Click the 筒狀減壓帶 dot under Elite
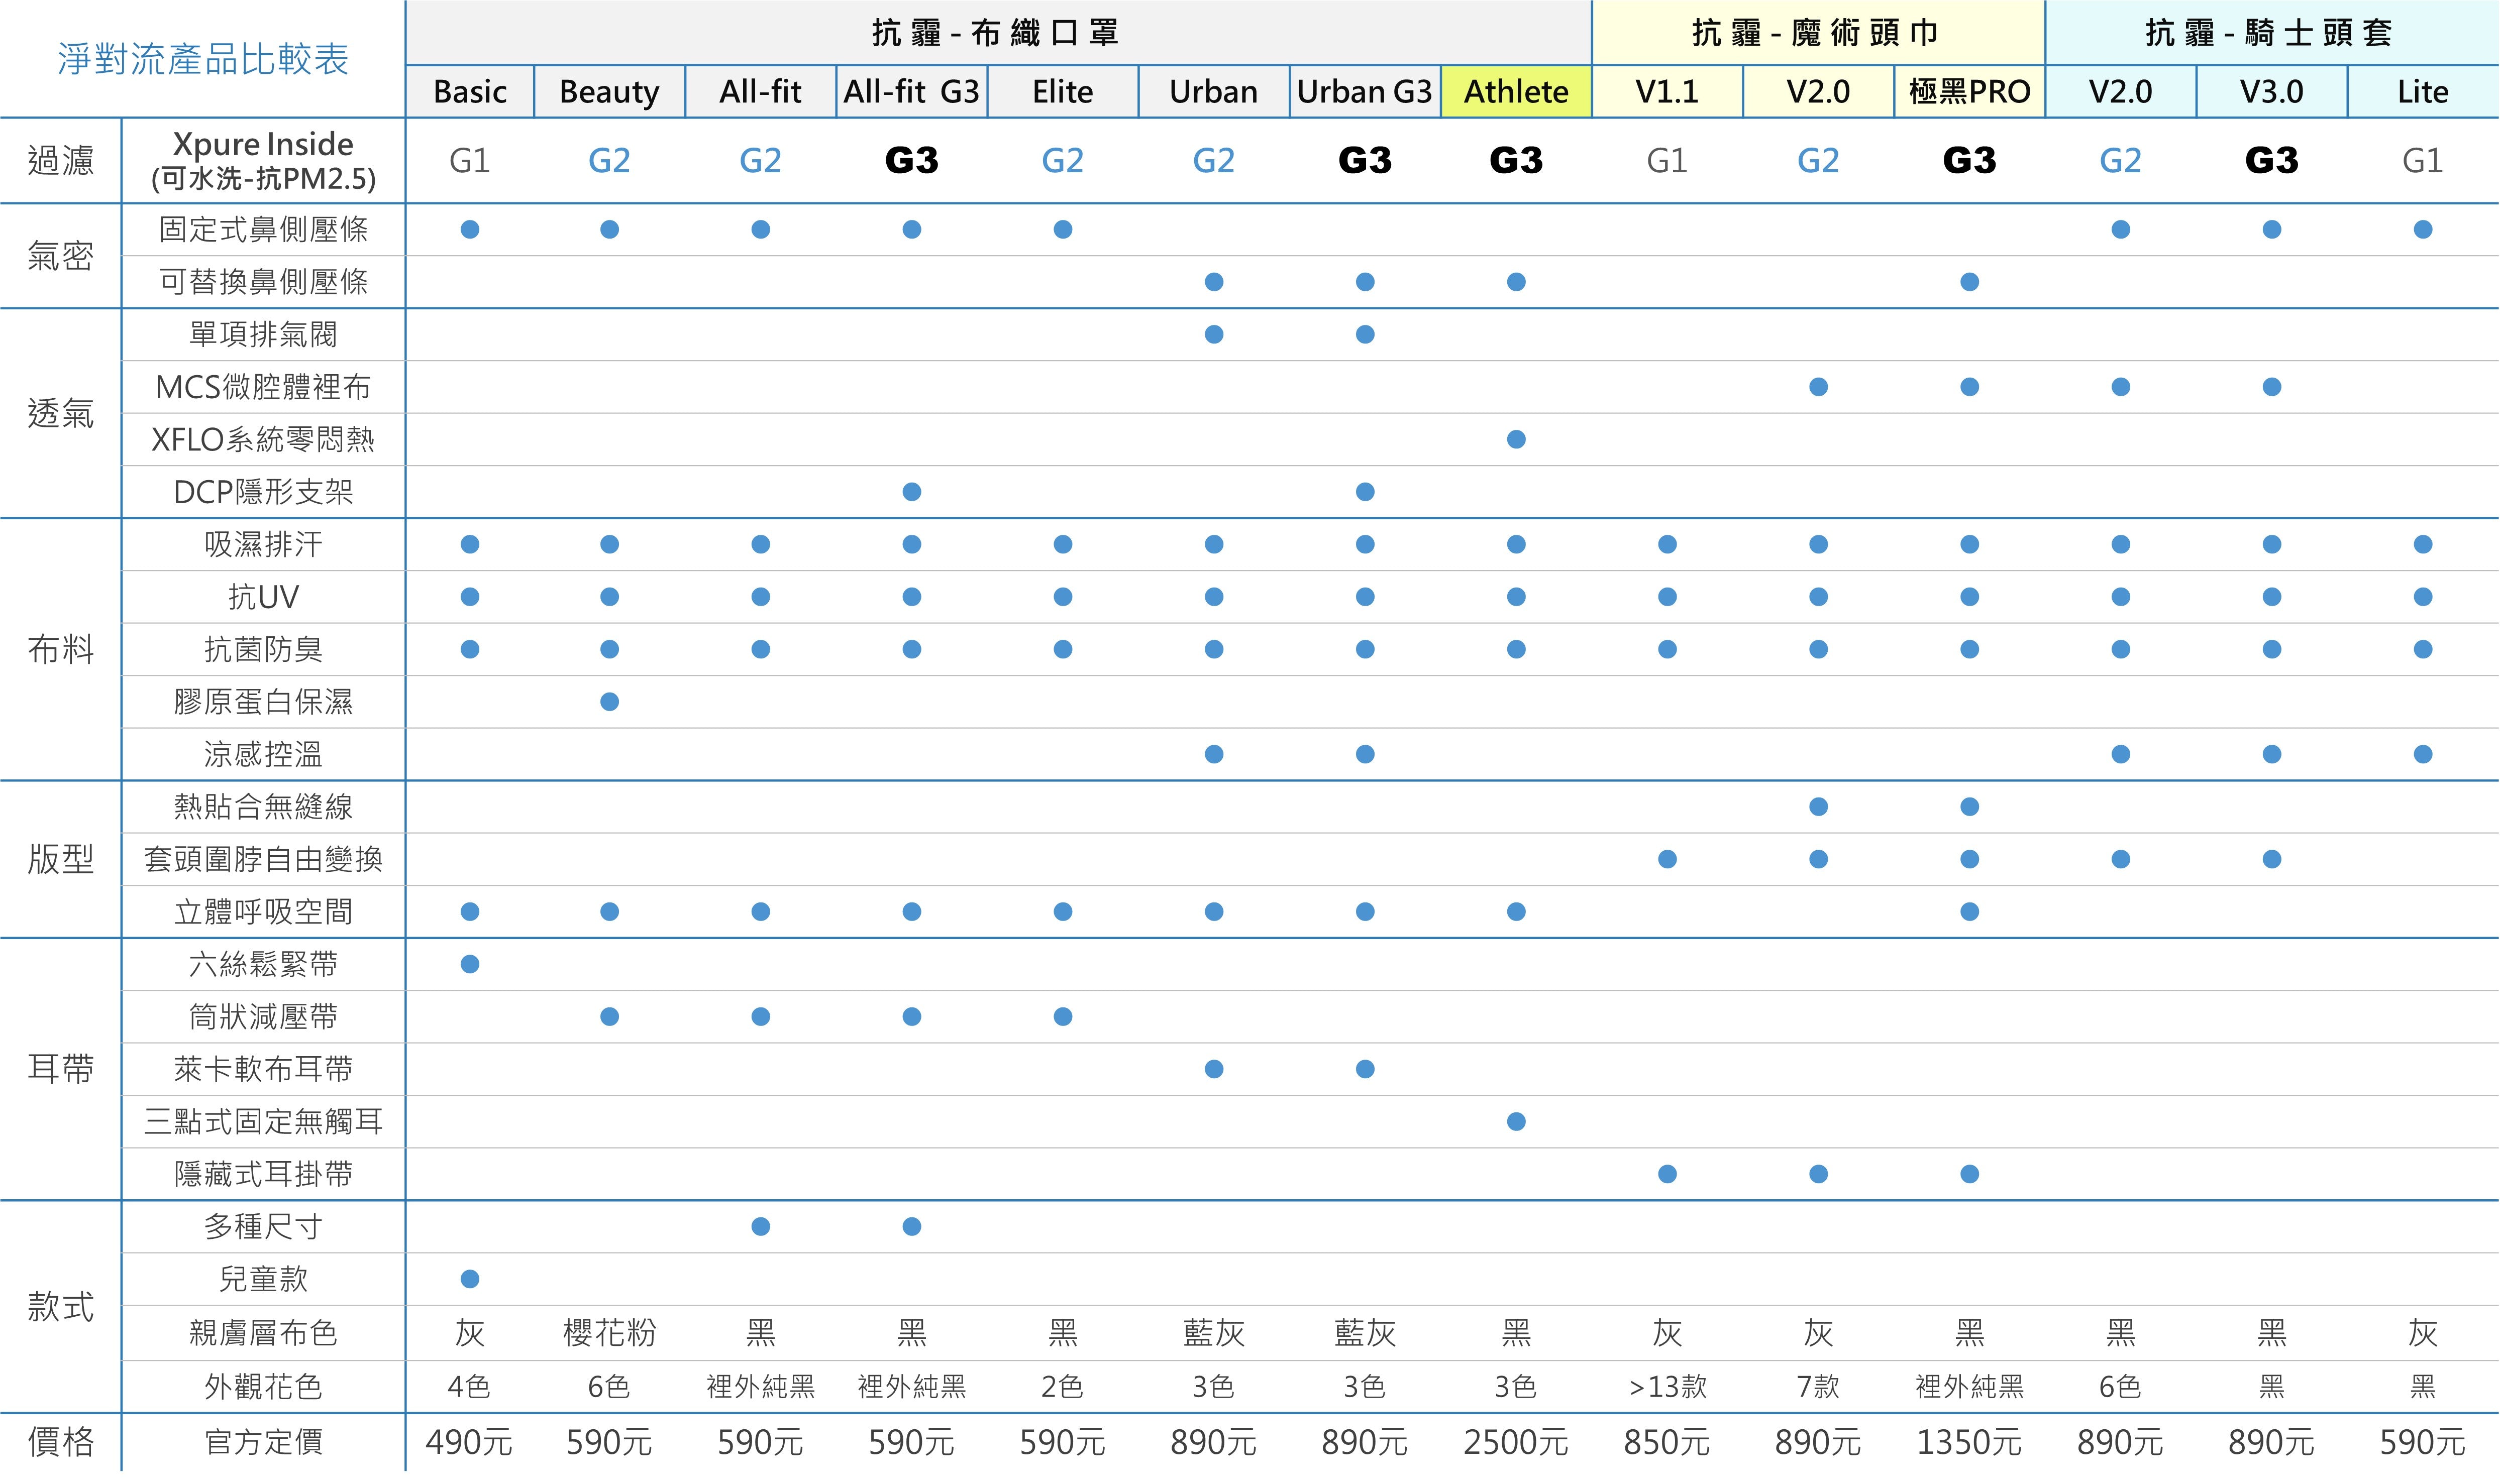Viewport: 2500px width, 1484px height. (1063, 1017)
